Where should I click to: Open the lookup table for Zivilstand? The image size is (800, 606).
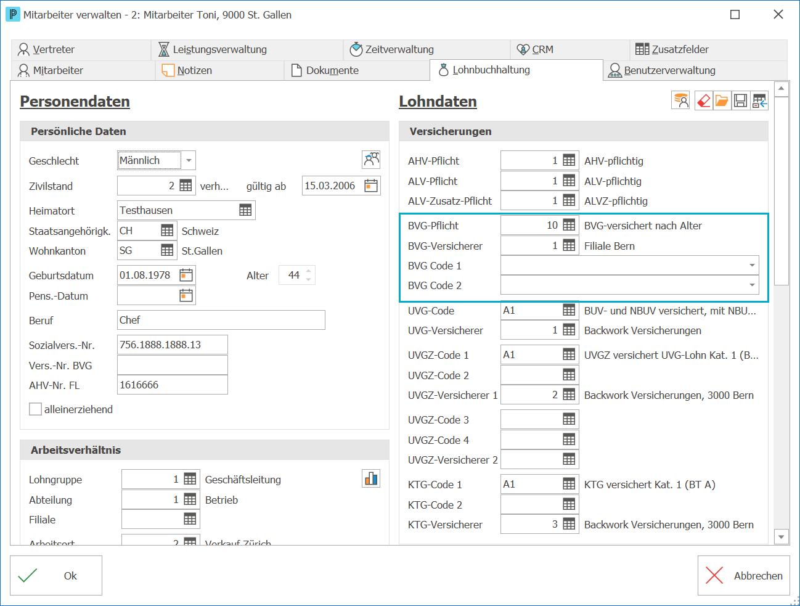click(x=186, y=186)
